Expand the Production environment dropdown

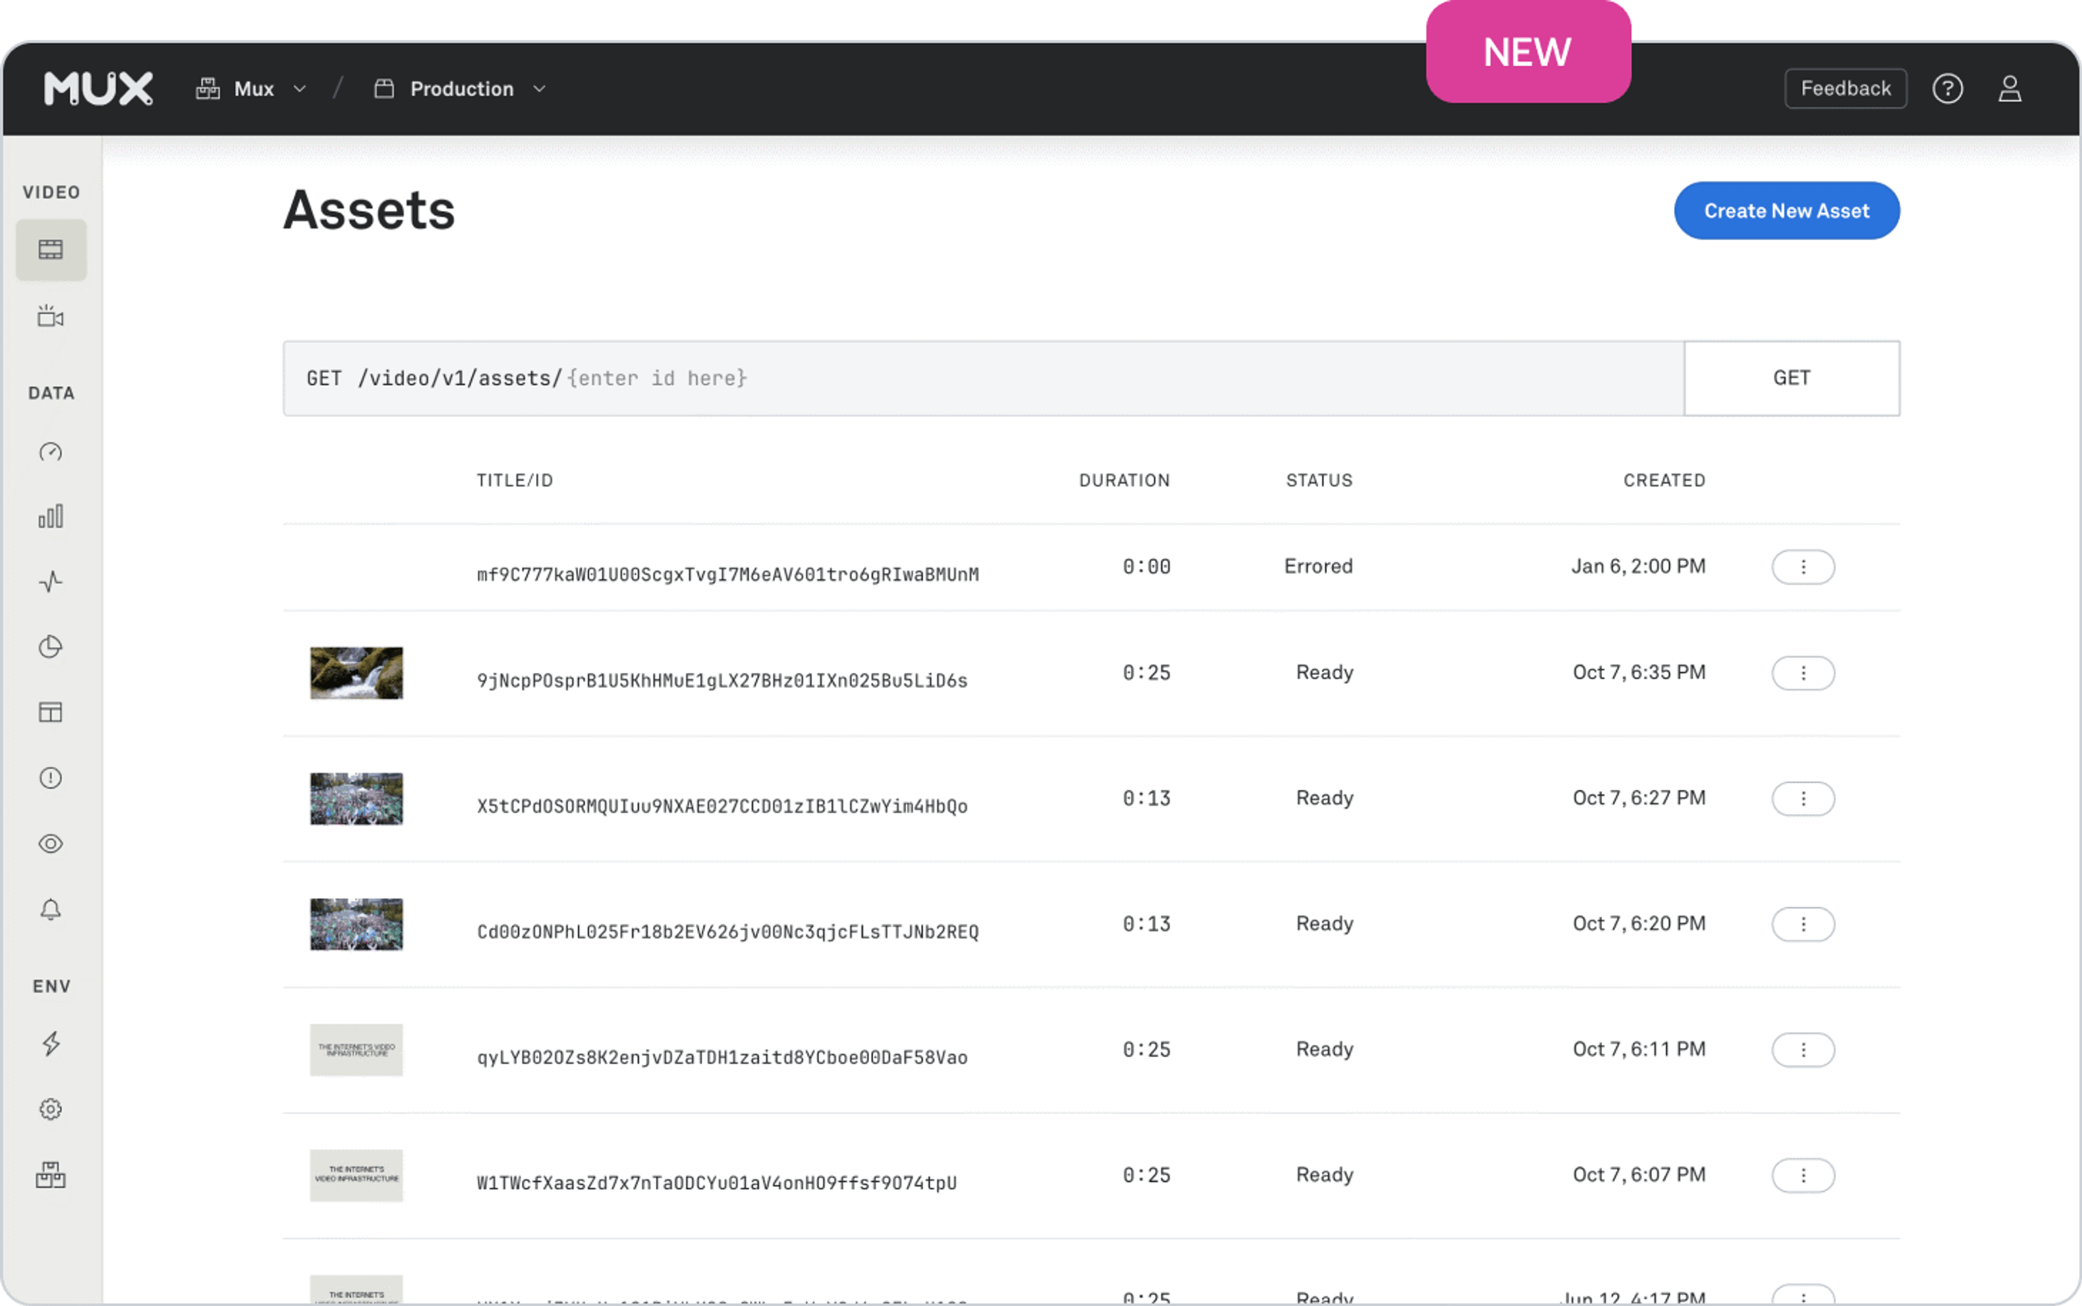pos(539,89)
